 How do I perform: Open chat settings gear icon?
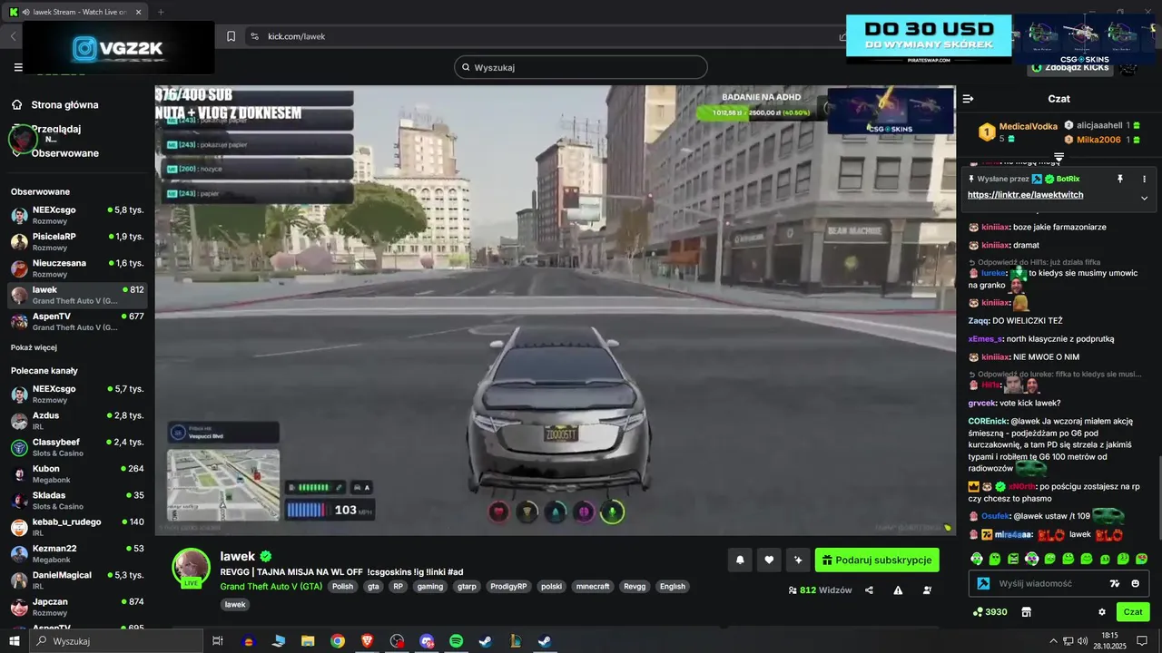[x=1102, y=612]
